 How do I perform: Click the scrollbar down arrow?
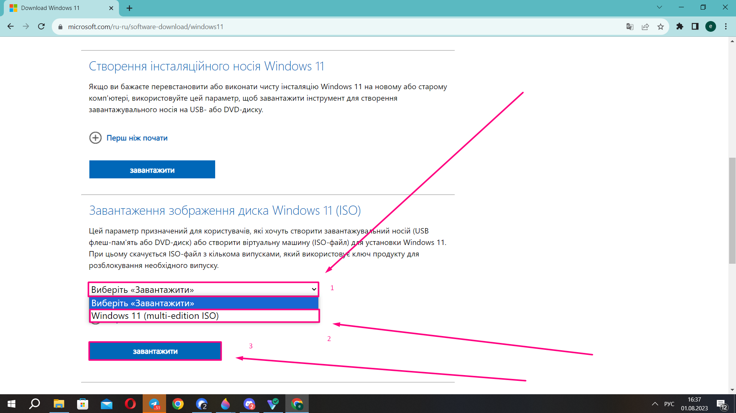click(732, 390)
